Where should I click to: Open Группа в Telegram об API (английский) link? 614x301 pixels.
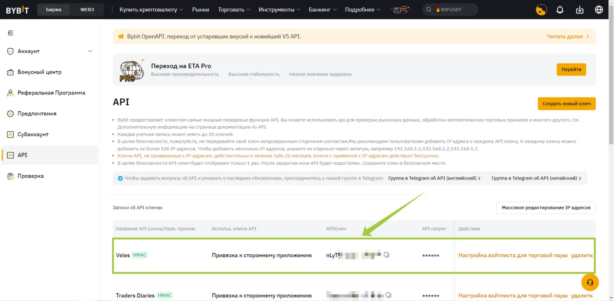coord(434,178)
